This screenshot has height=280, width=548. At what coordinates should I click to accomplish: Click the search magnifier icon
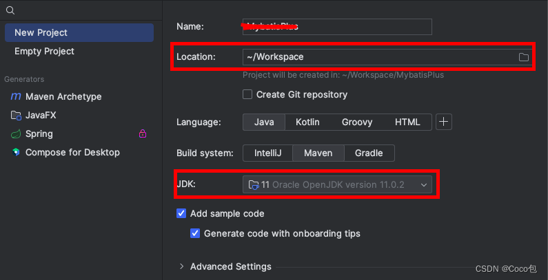[10, 11]
